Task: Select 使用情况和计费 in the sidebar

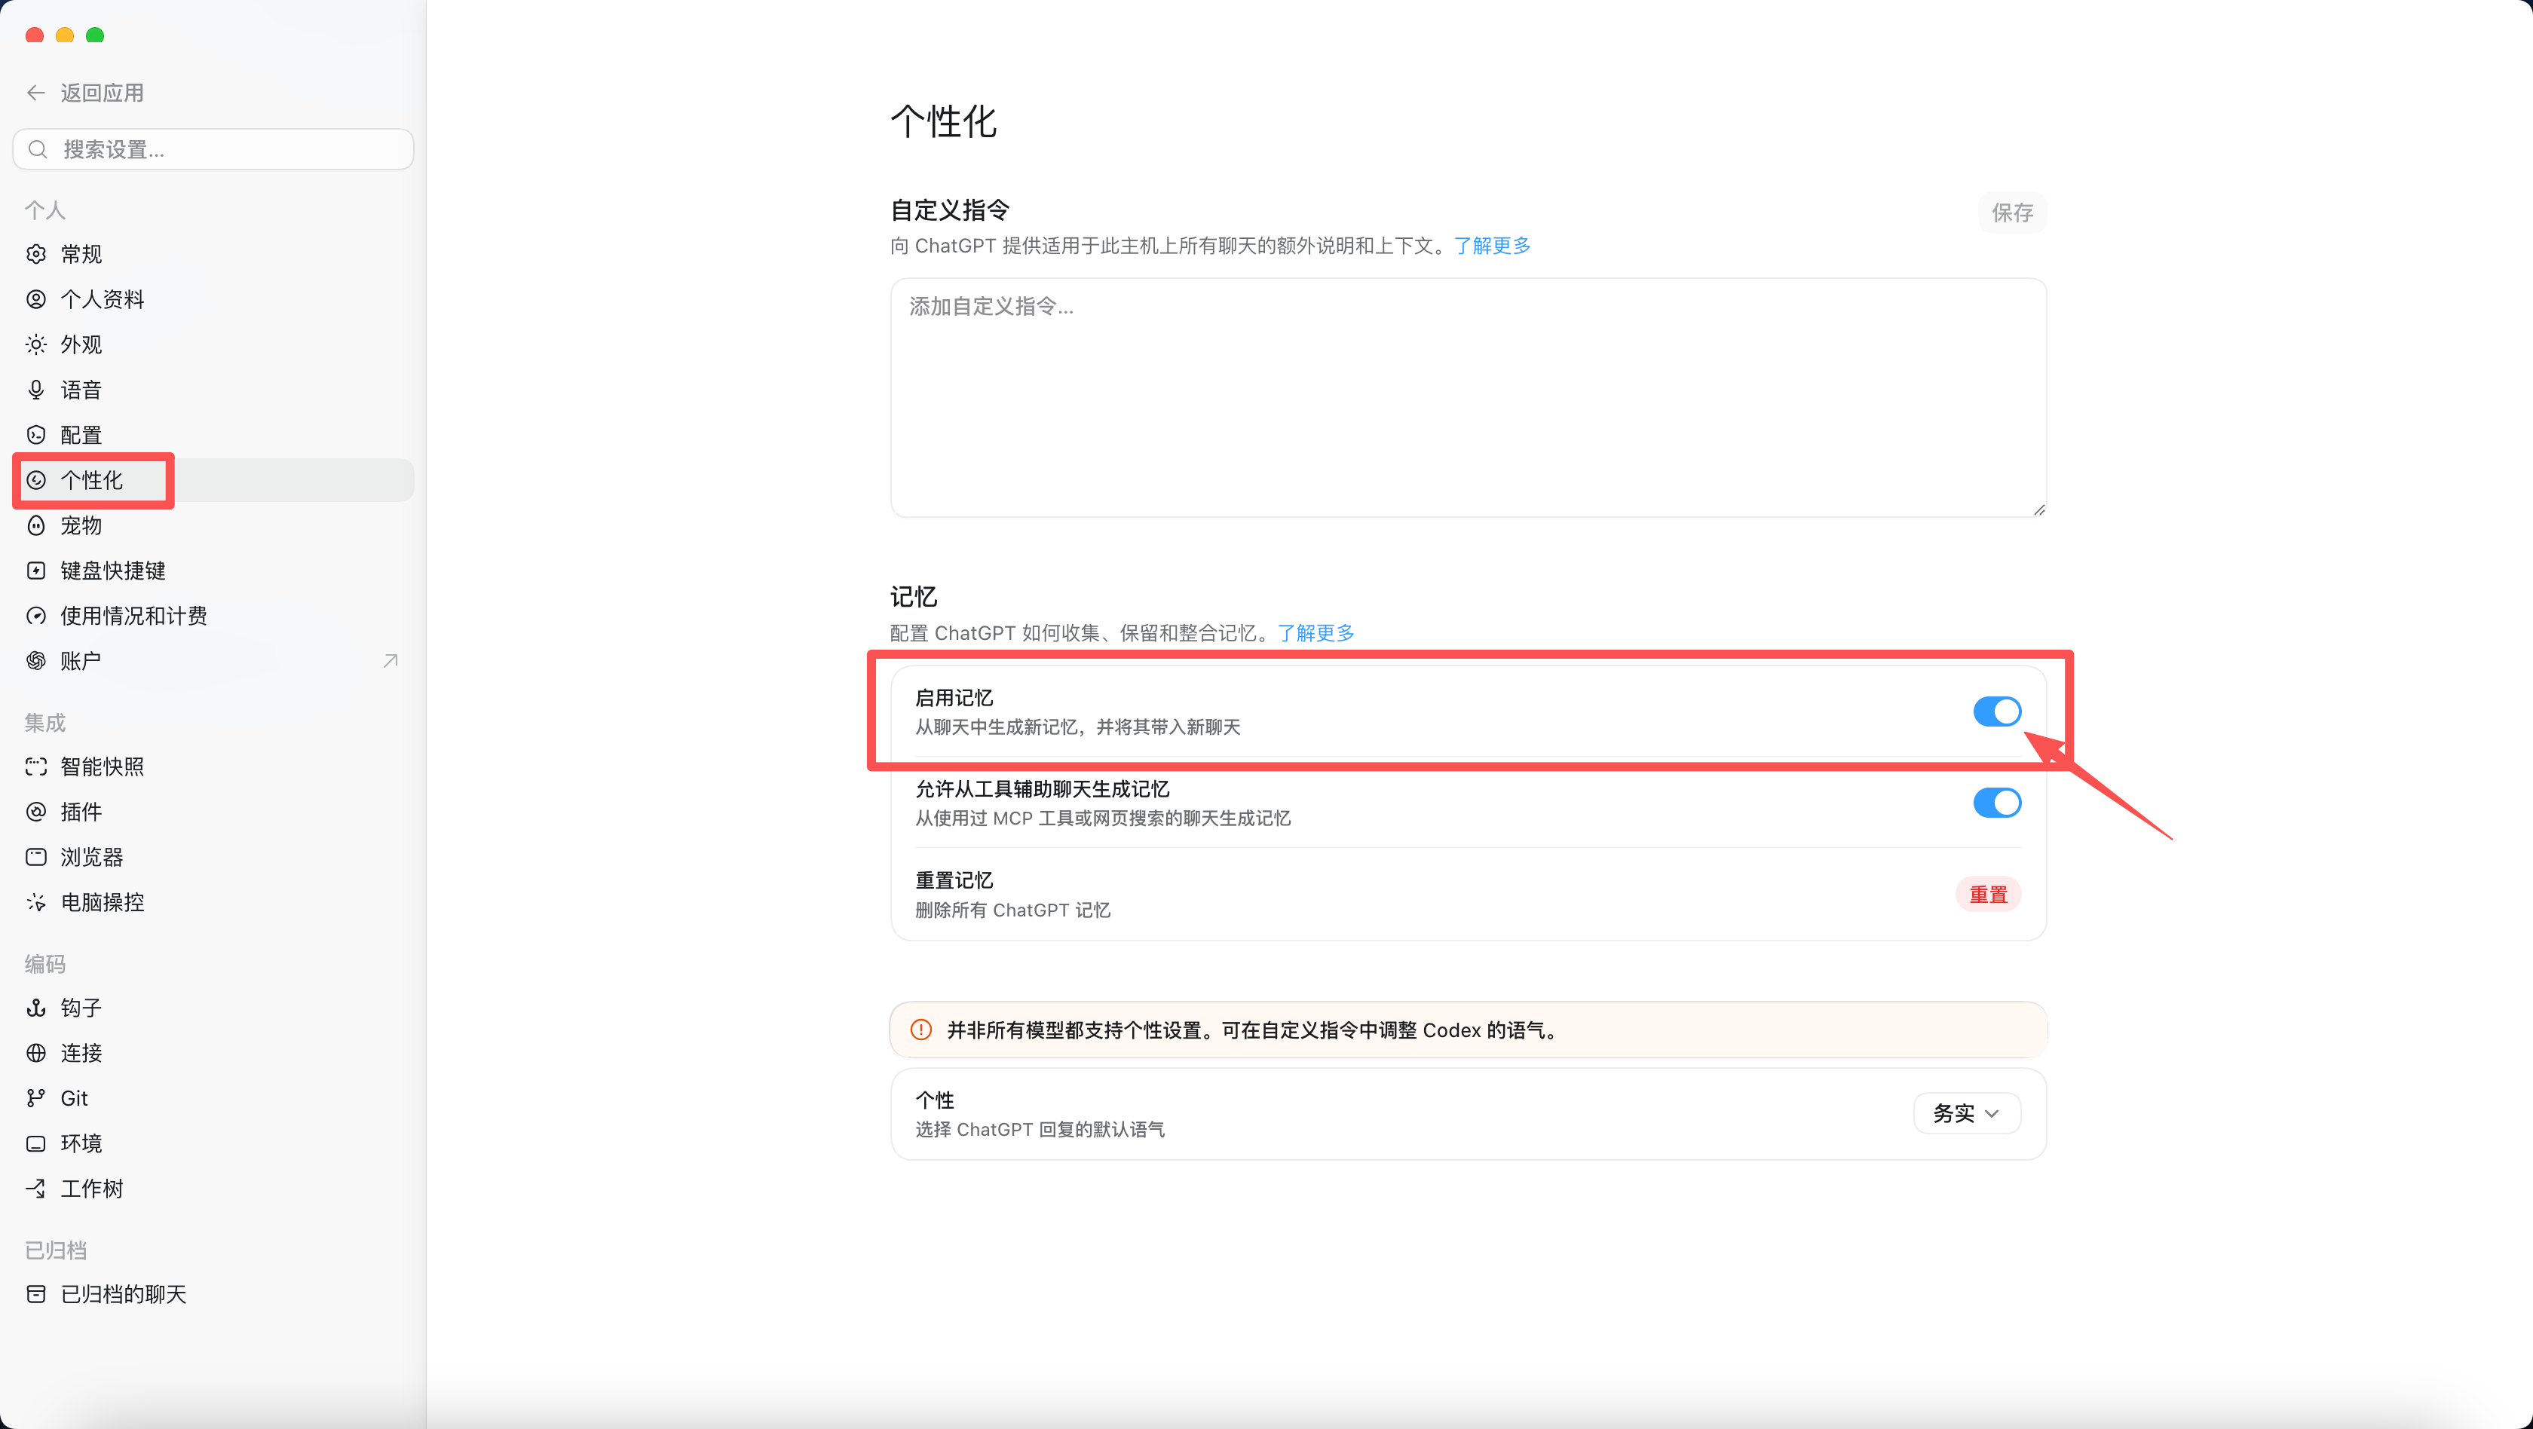Action: (213, 615)
